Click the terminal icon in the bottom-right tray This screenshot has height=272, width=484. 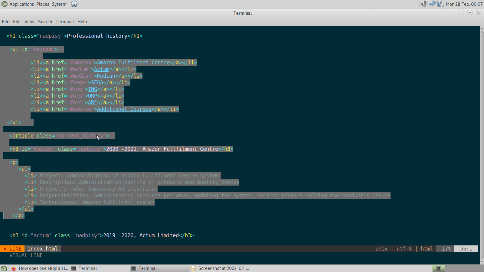pyautogui.click(x=439, y=268)
